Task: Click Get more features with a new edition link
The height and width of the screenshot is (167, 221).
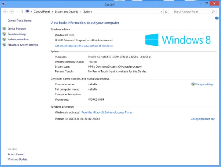Action: pyautogui.click(x=84, y=46)
